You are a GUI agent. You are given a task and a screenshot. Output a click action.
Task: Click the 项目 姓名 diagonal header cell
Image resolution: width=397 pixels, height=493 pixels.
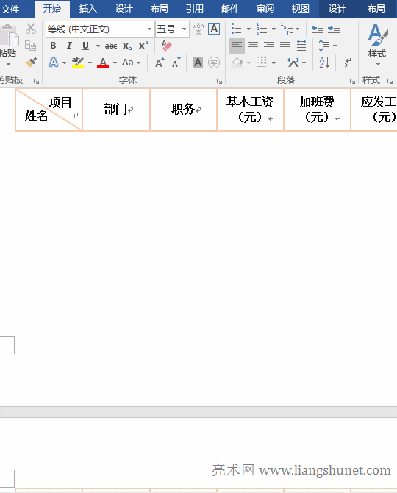(x=49, y=110)
